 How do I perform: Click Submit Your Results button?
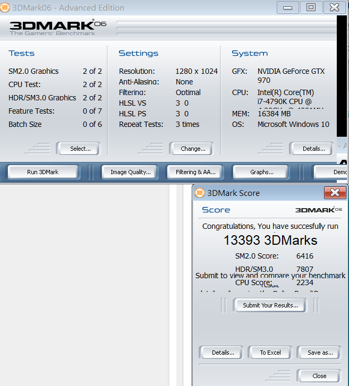(x=270, y=305)
